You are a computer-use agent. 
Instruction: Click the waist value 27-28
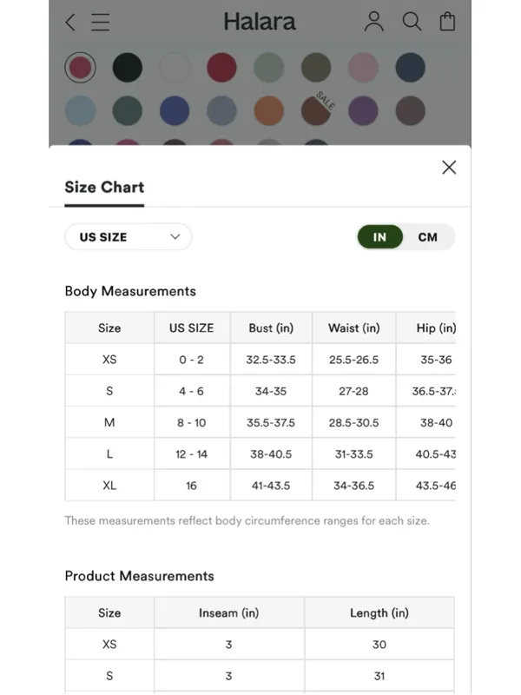pyautogui.click(x=353, y=392)
